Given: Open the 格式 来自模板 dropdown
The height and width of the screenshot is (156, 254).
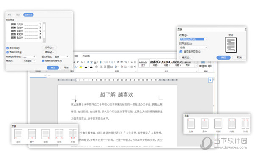Looking at the screenshot, I should coord(29,61).
